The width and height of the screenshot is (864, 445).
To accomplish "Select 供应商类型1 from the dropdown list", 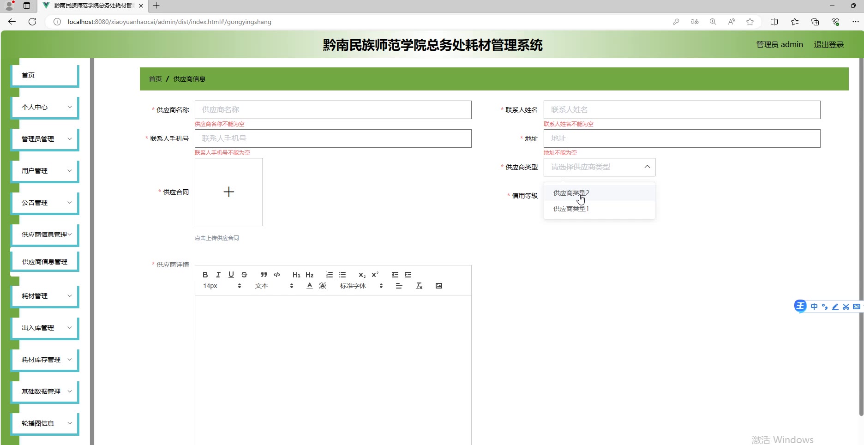I will (x=571, y=209).
